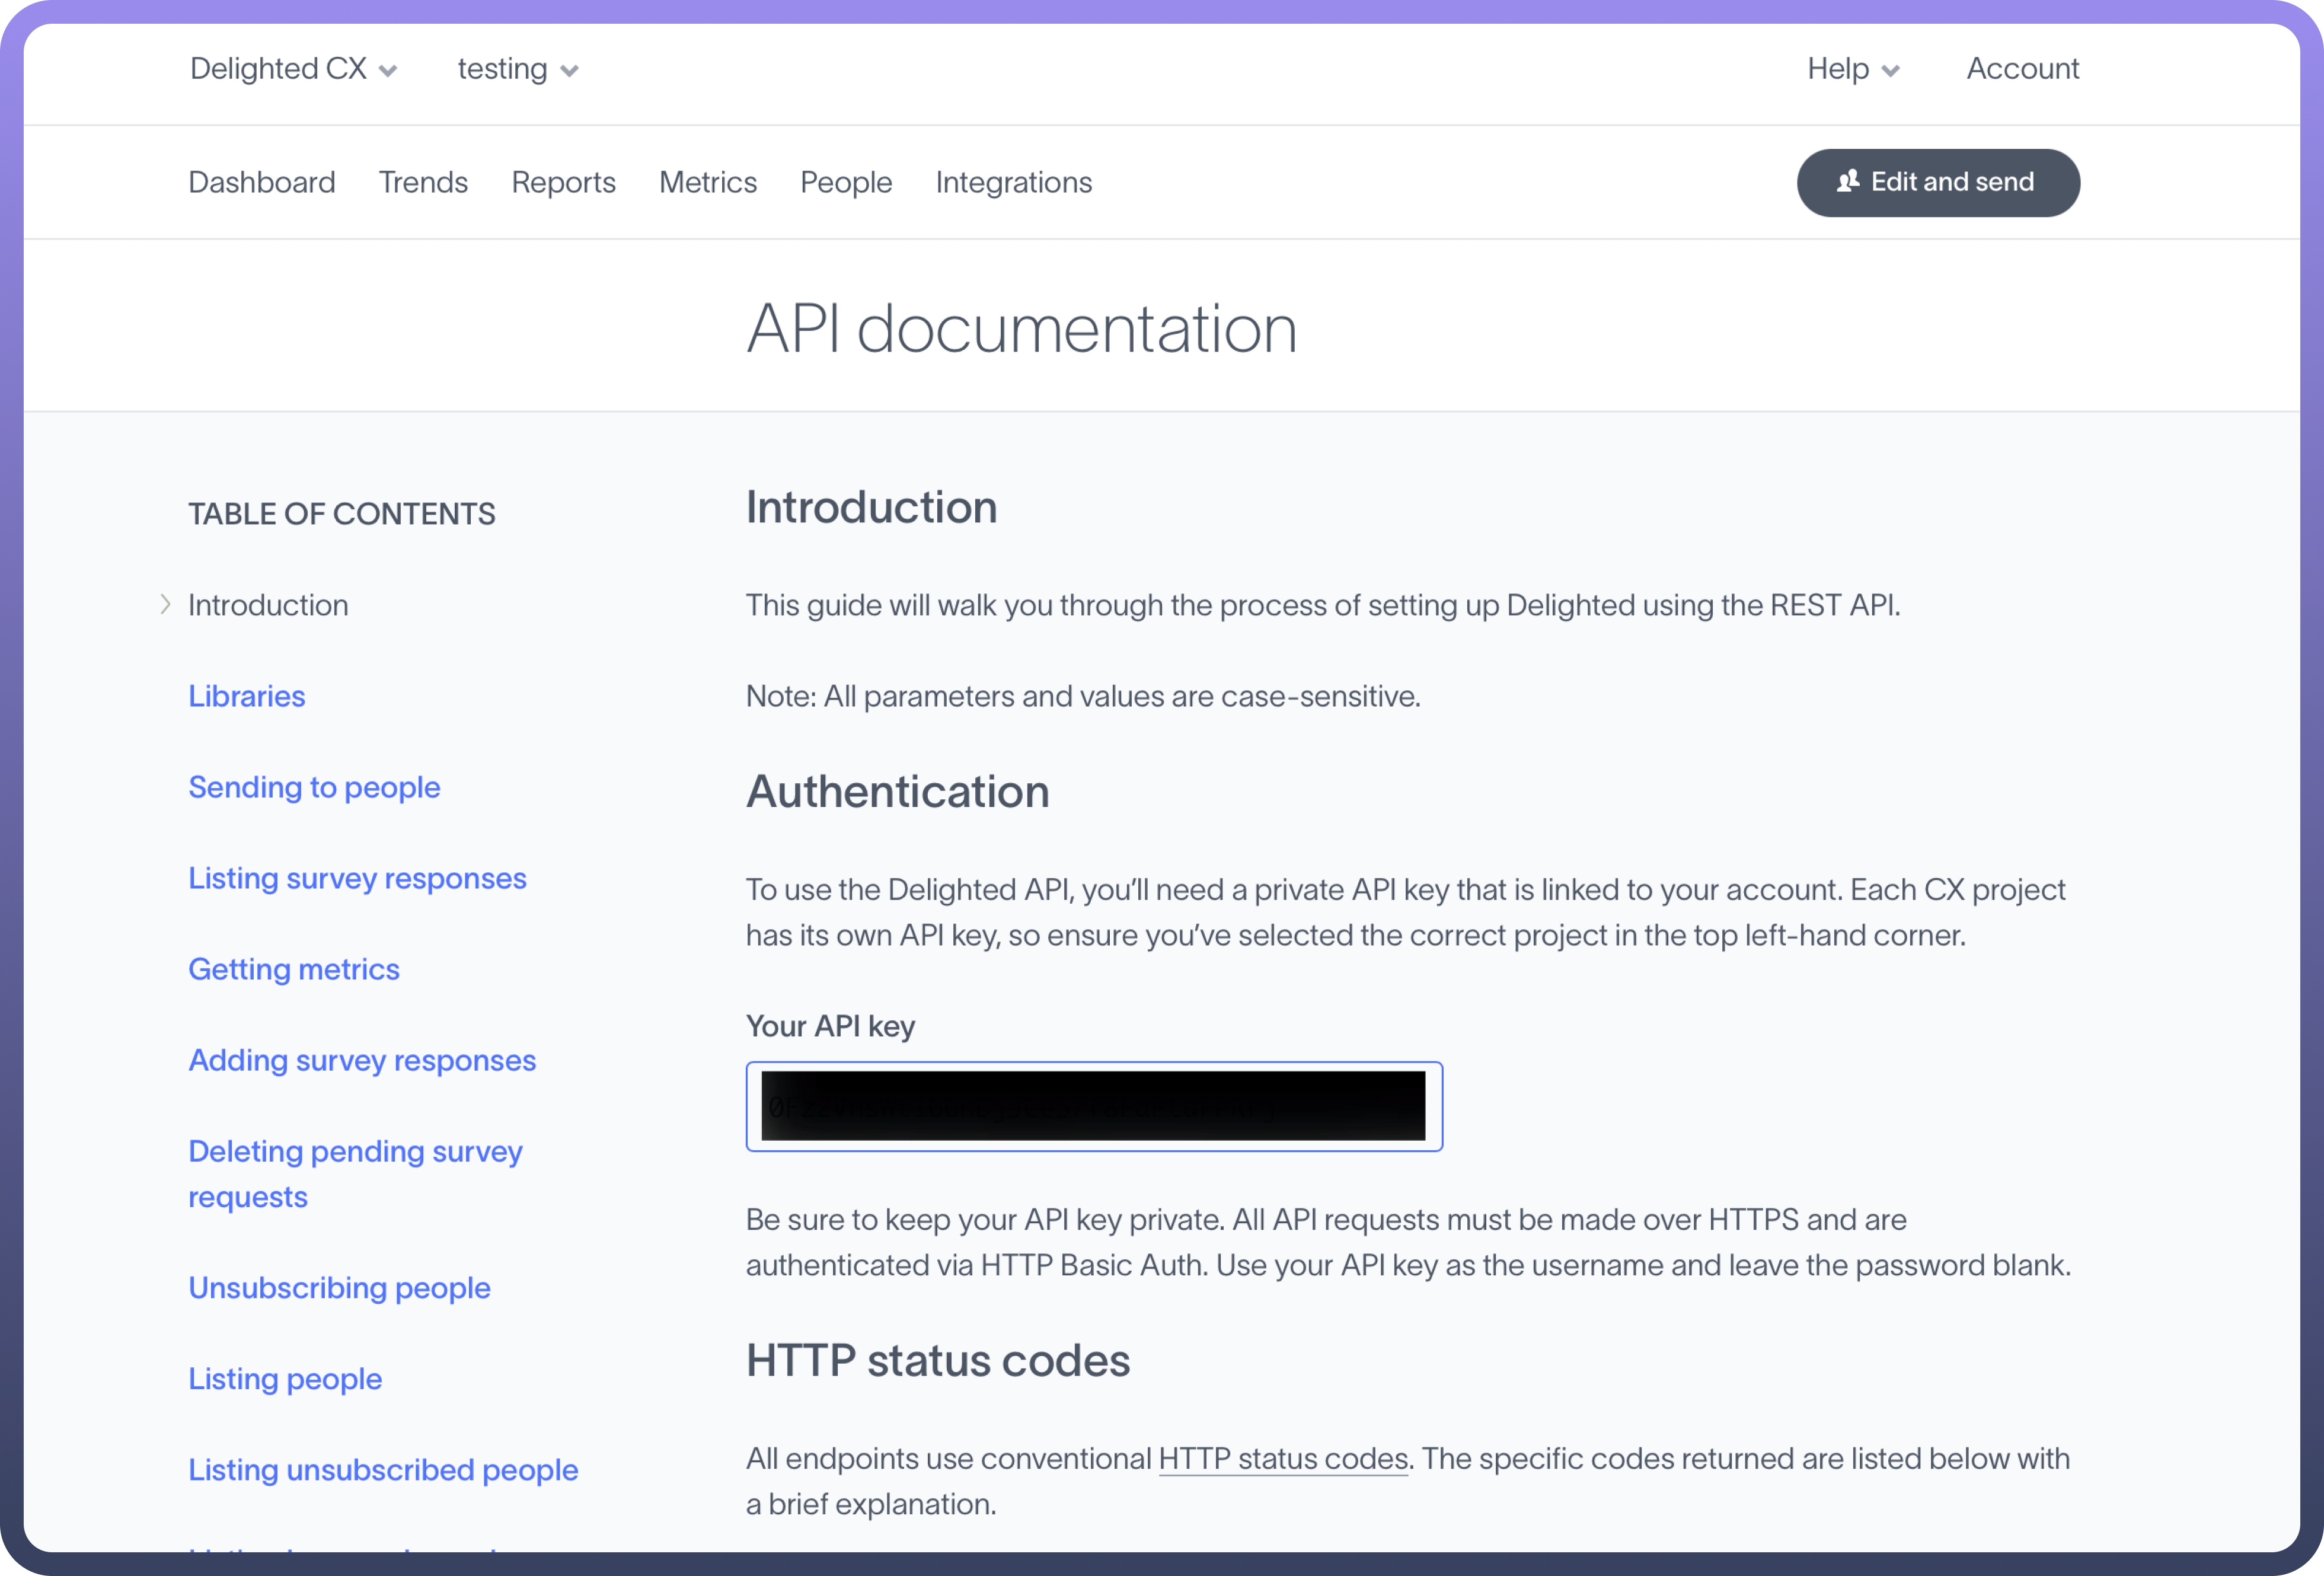2324x1576 pixels.
Task: Click the Edit and send person icon
Action: pos(1847,181)
